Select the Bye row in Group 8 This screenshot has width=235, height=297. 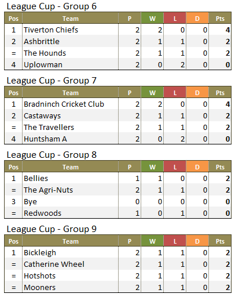point(117,201)
